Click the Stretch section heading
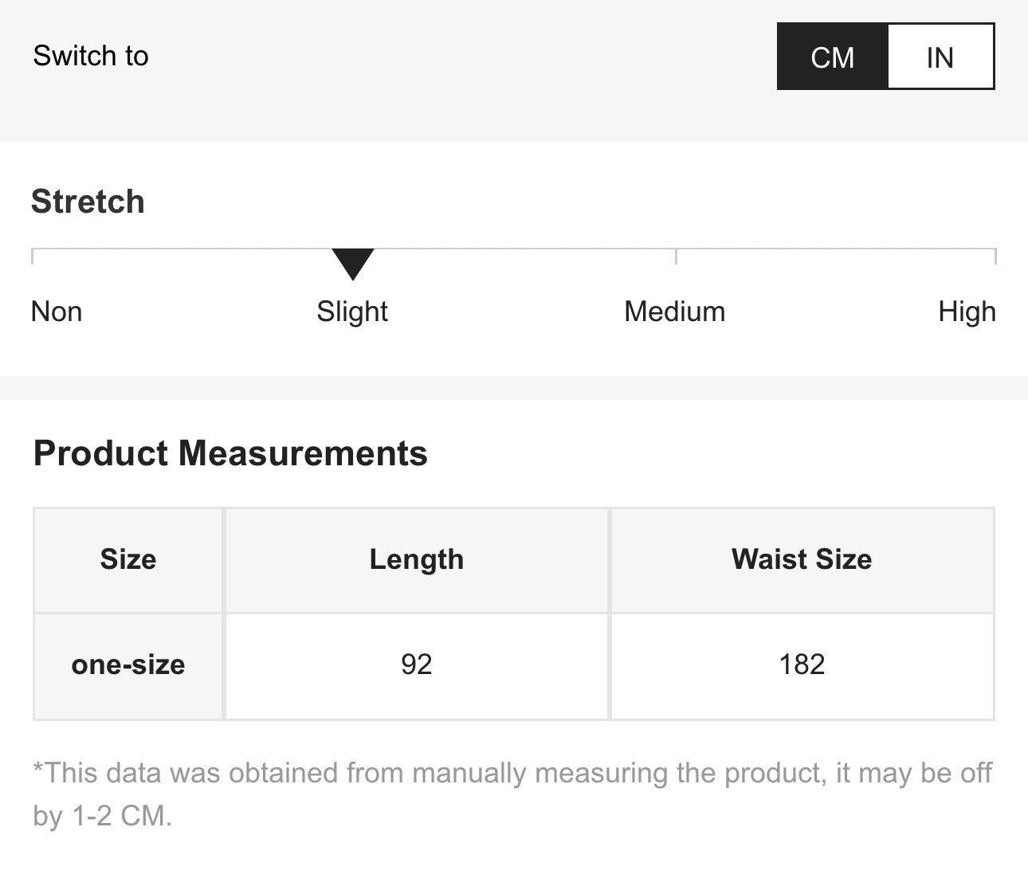Screen dimensions: 1028x882 click(x=88, y=202)
